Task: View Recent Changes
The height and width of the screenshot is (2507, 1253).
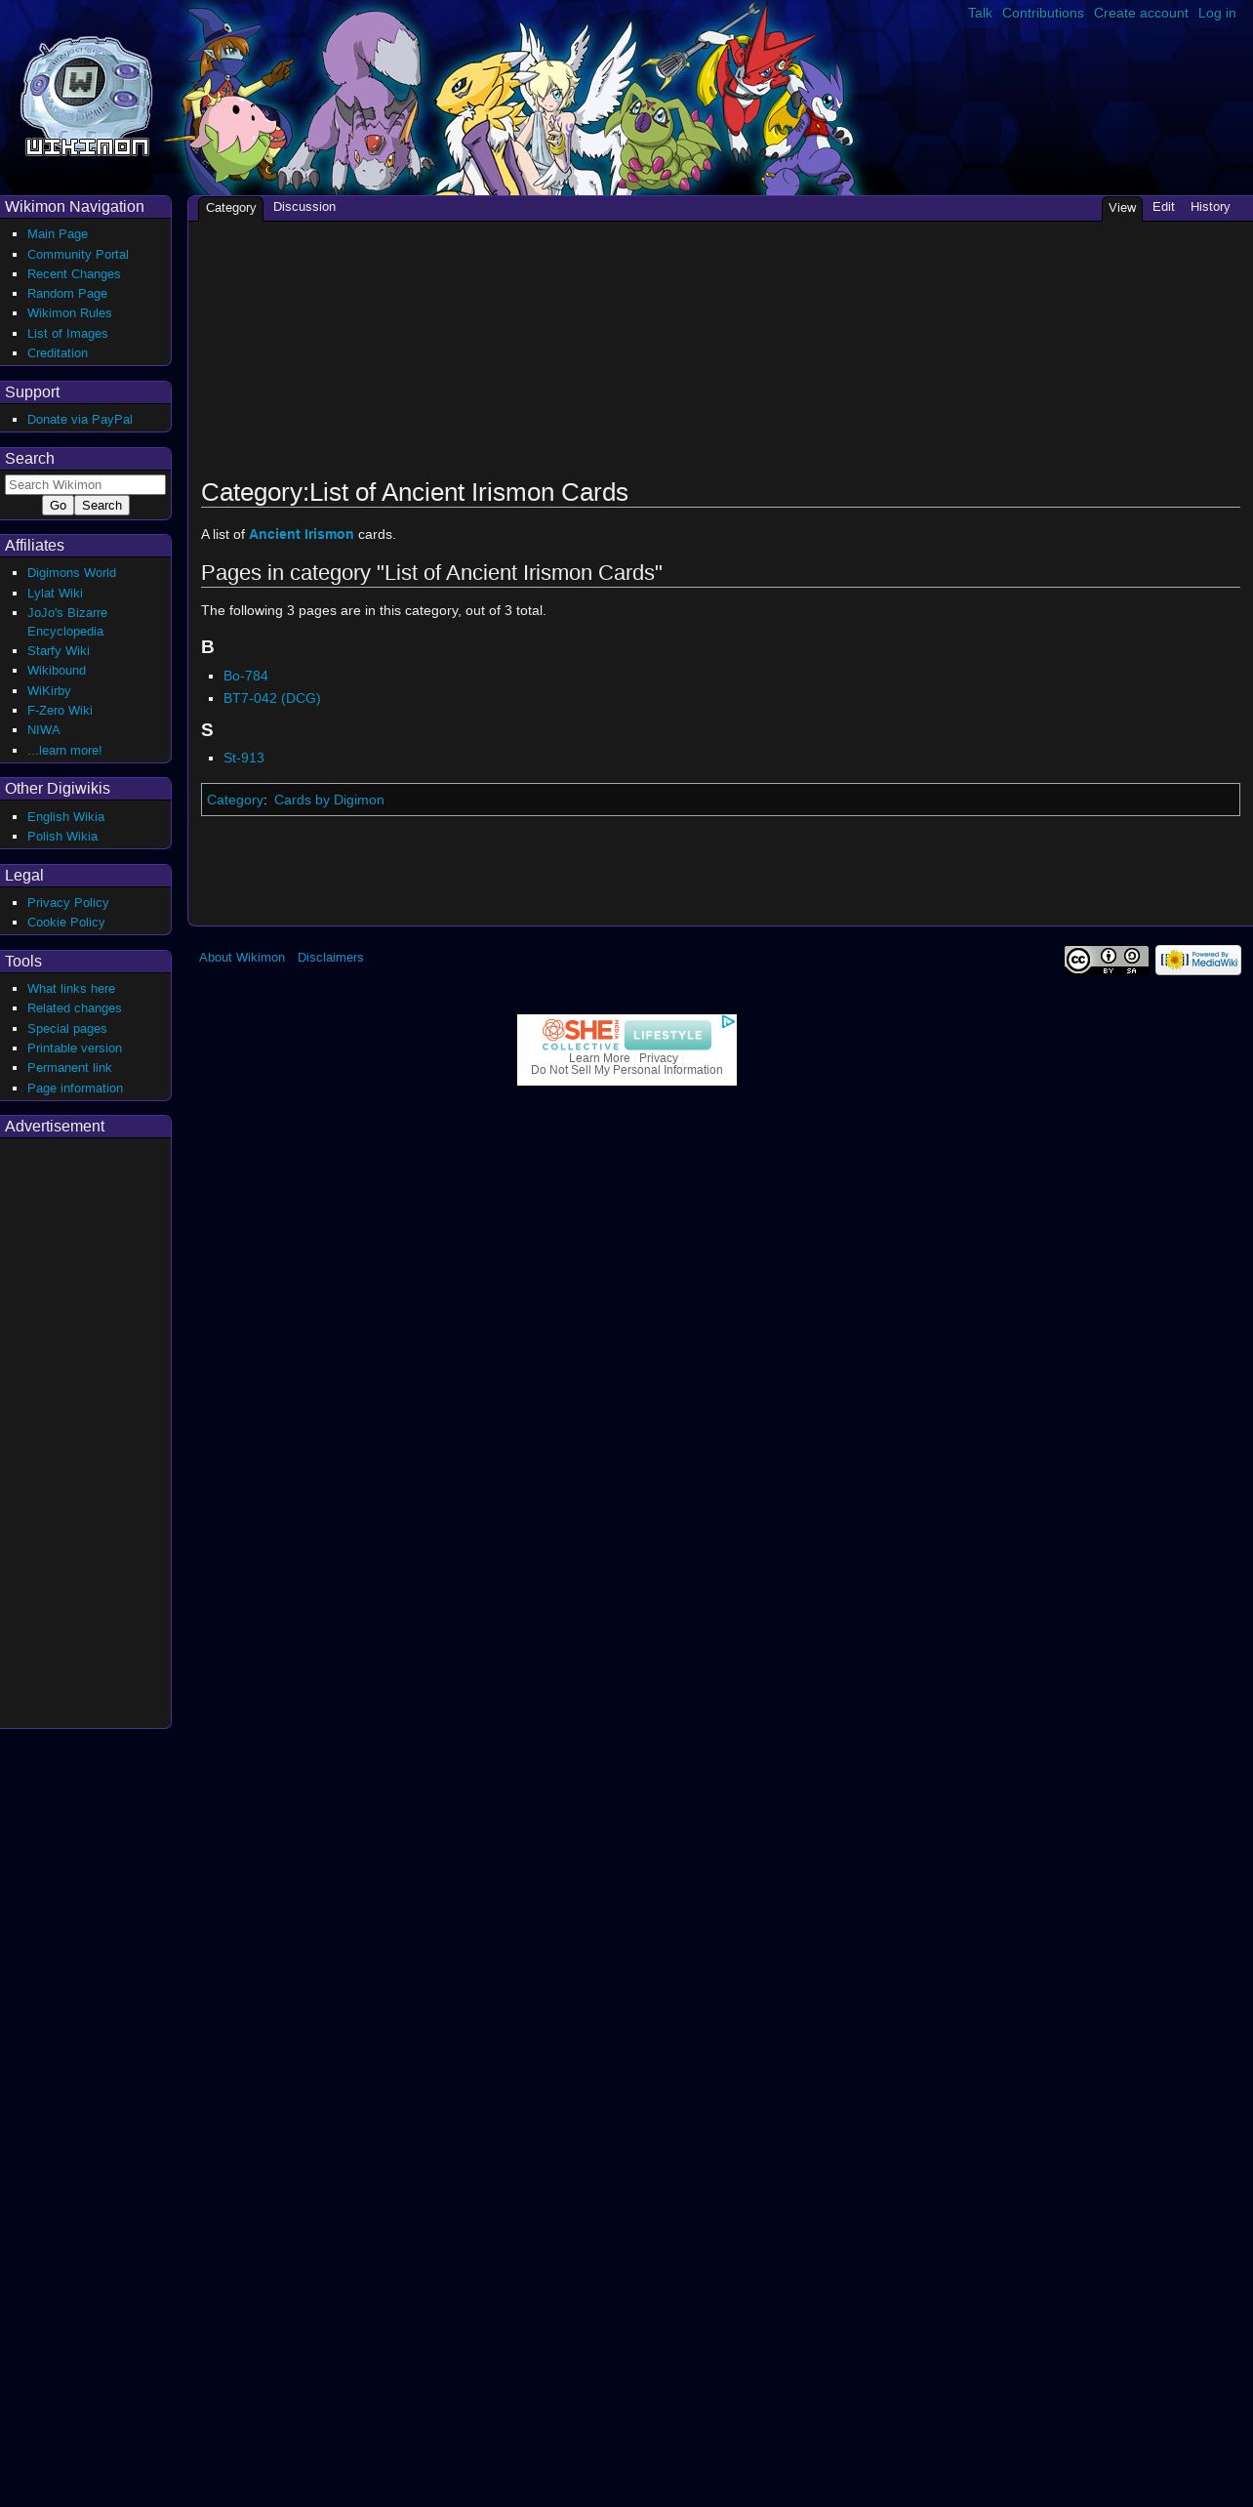Action: click(74, 274)
